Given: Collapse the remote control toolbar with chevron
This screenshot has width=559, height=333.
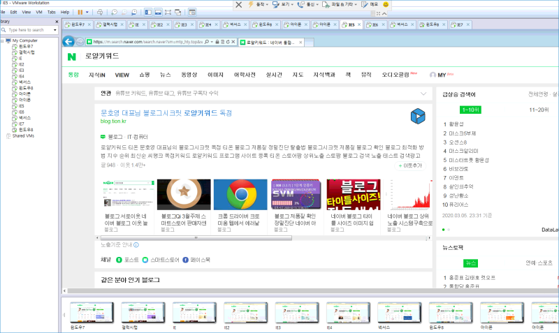Looking at the screenshot, I should 384,13.
